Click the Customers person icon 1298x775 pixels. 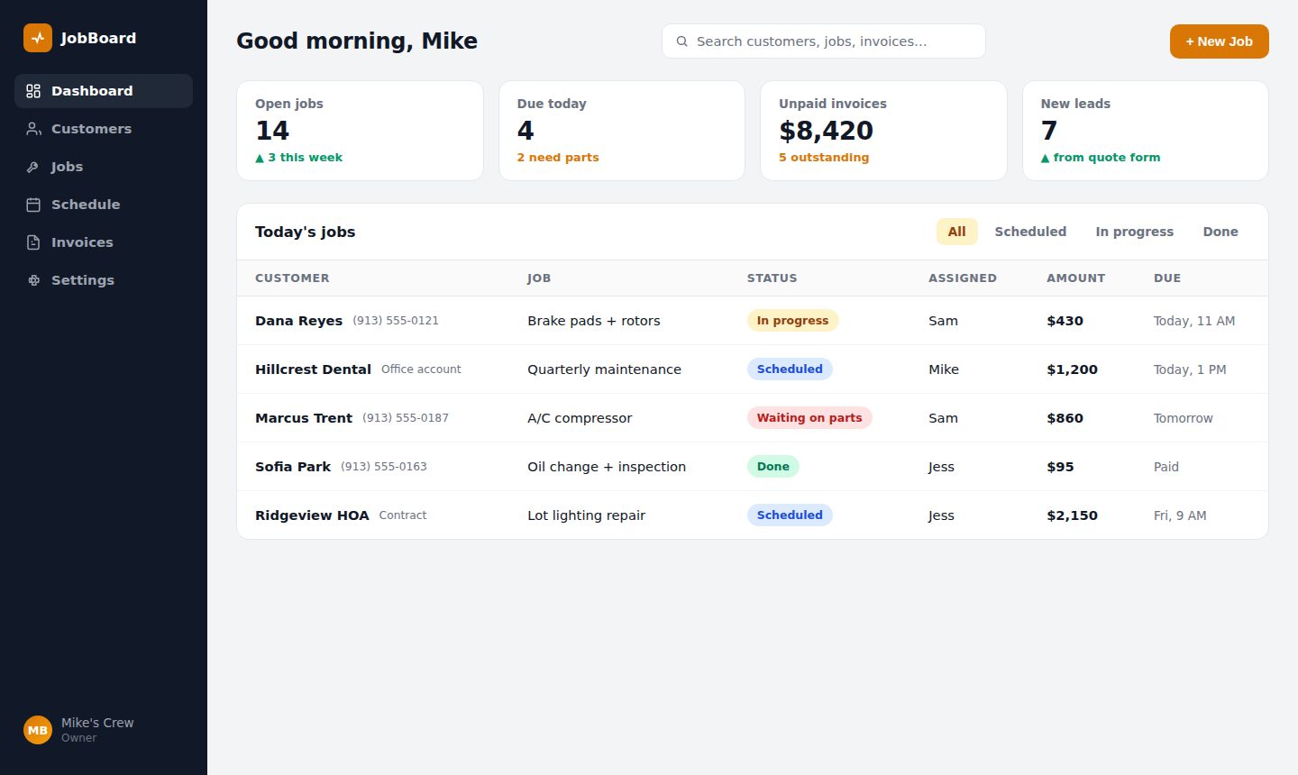pyautogui.click(x=33, y=129)
